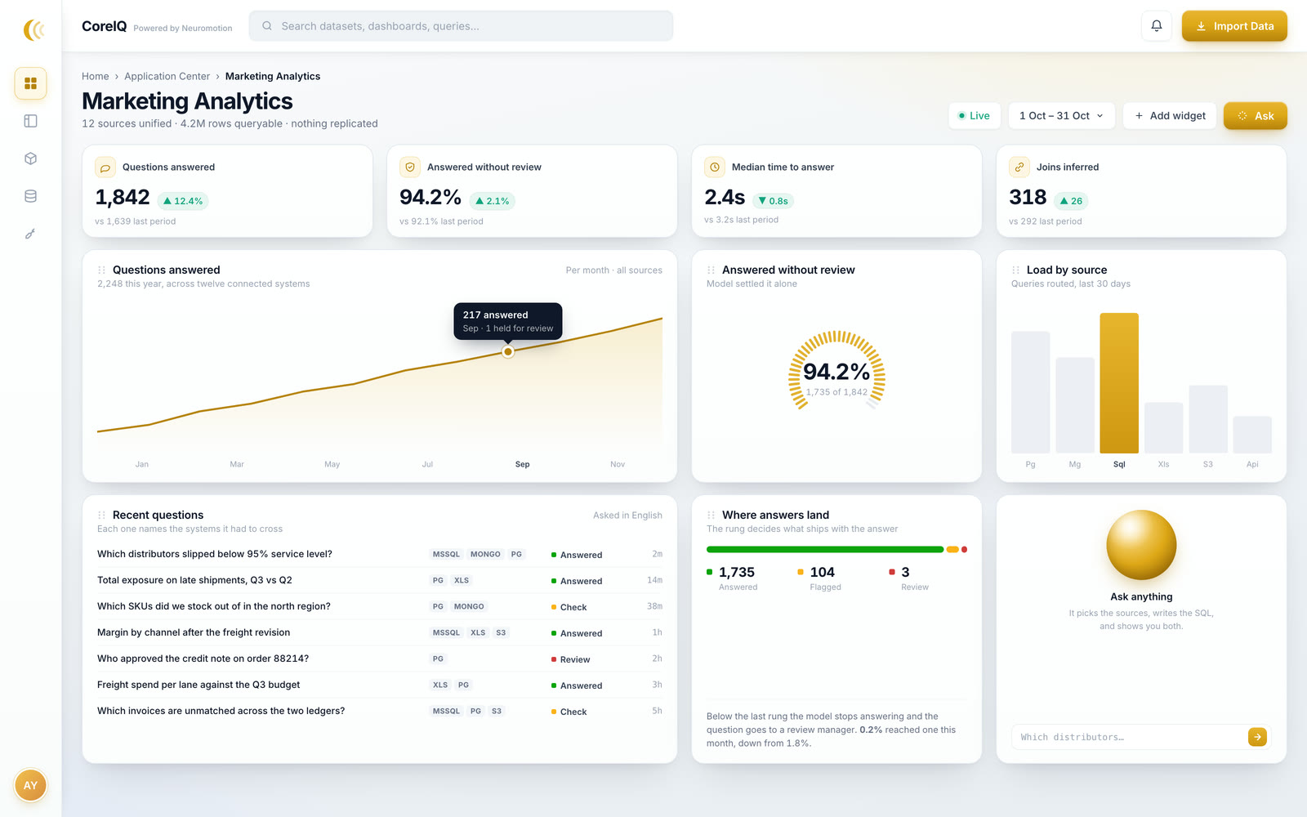Image resolution: width=1307 pixels, height=817 pixels.
Task: Submit the ask prompt arrow button
Action: pos(1257,737)
